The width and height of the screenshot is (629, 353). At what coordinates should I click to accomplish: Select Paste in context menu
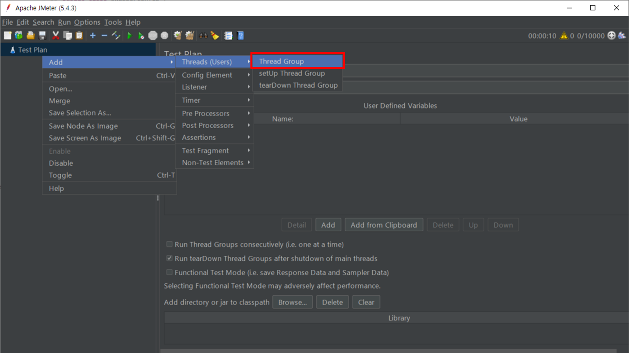[x=109, y=76]
